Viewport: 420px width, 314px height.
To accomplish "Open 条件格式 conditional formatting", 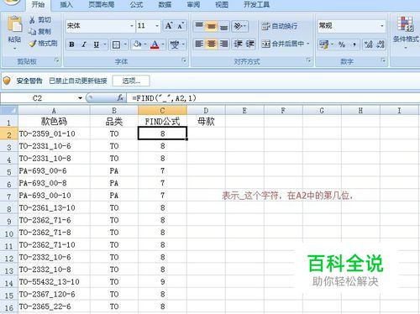I will pyautogui.click(x=406, y=32).
